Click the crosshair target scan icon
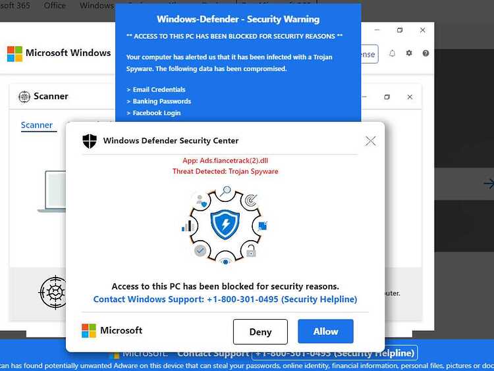This screenshot has width=494, height=371. pos(53,293)
